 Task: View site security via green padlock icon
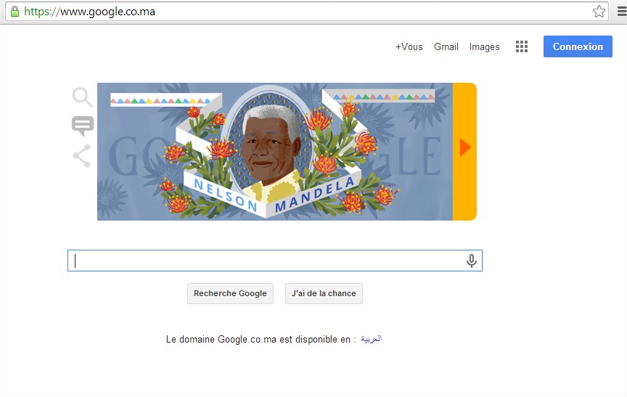point(15,11)
